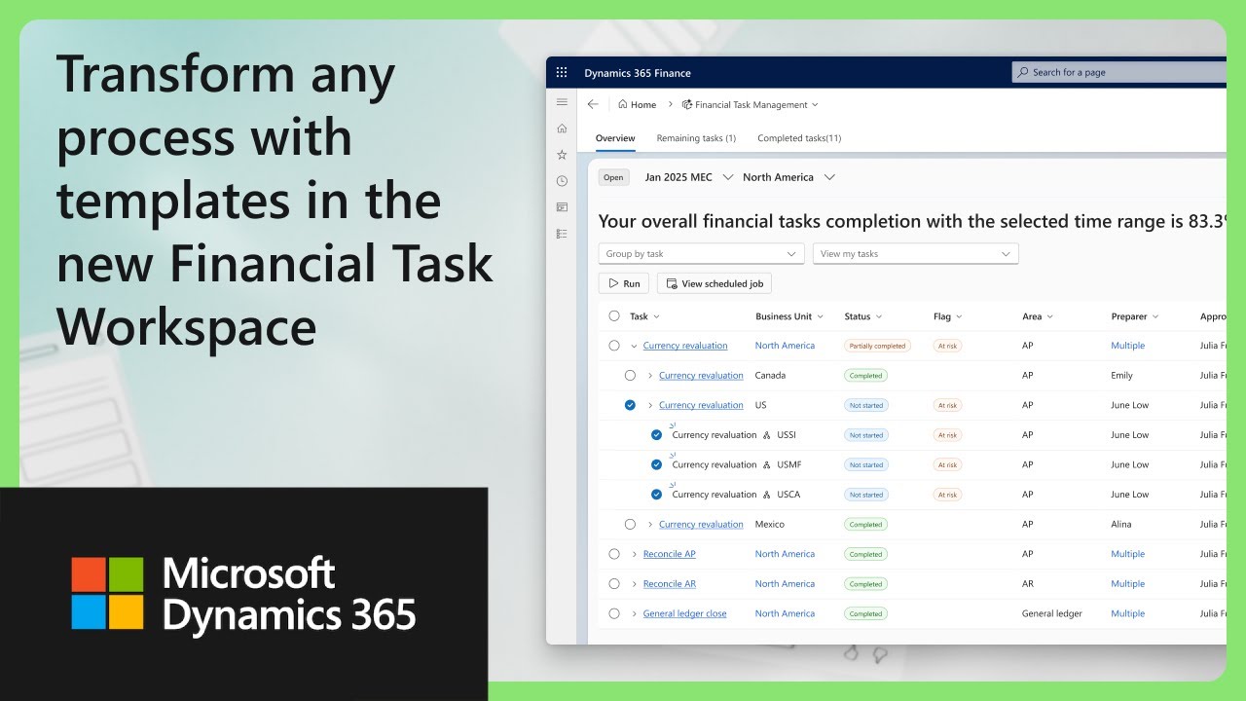Expand the General ledger close row
The width and height of the screenshot is (1246, 701).
tap(635, 613)
